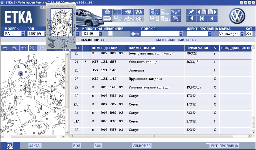Open the ИДЕНТ. ПРОДАВЦА dropdown
The image size is (256, 150).
tap(209, 34)
